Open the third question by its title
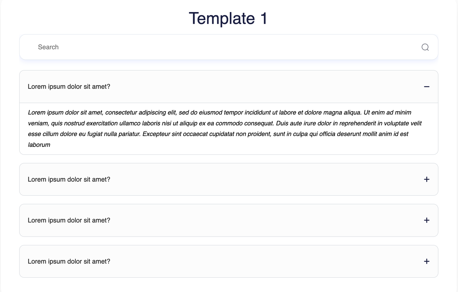 point(69,220)
